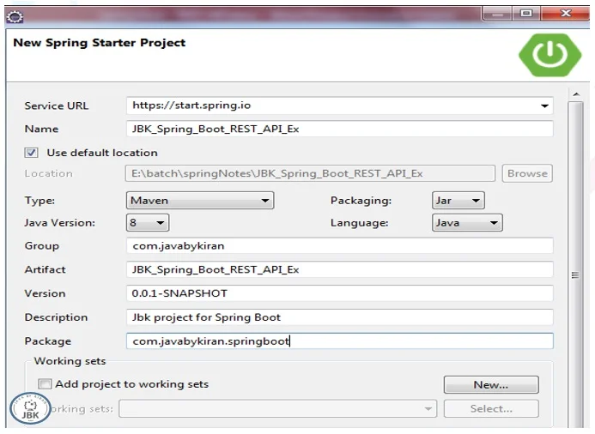Focus the Group field com.javabykiran
The width and height of the screenshot is (595, 434).
340,245
